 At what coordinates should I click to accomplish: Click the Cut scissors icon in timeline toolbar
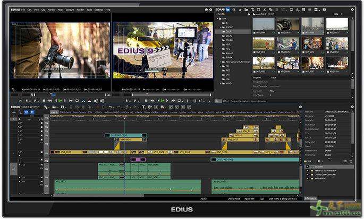point(71,107)
